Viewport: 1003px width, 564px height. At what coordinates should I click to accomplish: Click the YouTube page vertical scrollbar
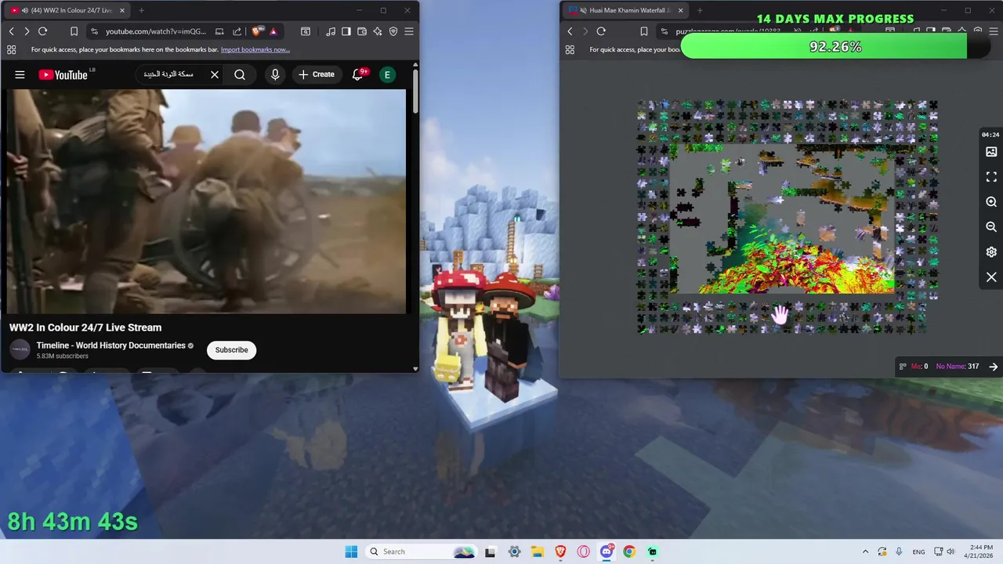pos(415,90)
